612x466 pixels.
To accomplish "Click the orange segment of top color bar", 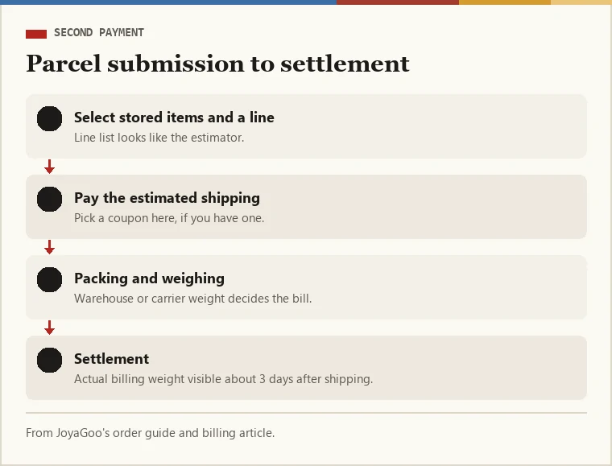I will (505, 2).
